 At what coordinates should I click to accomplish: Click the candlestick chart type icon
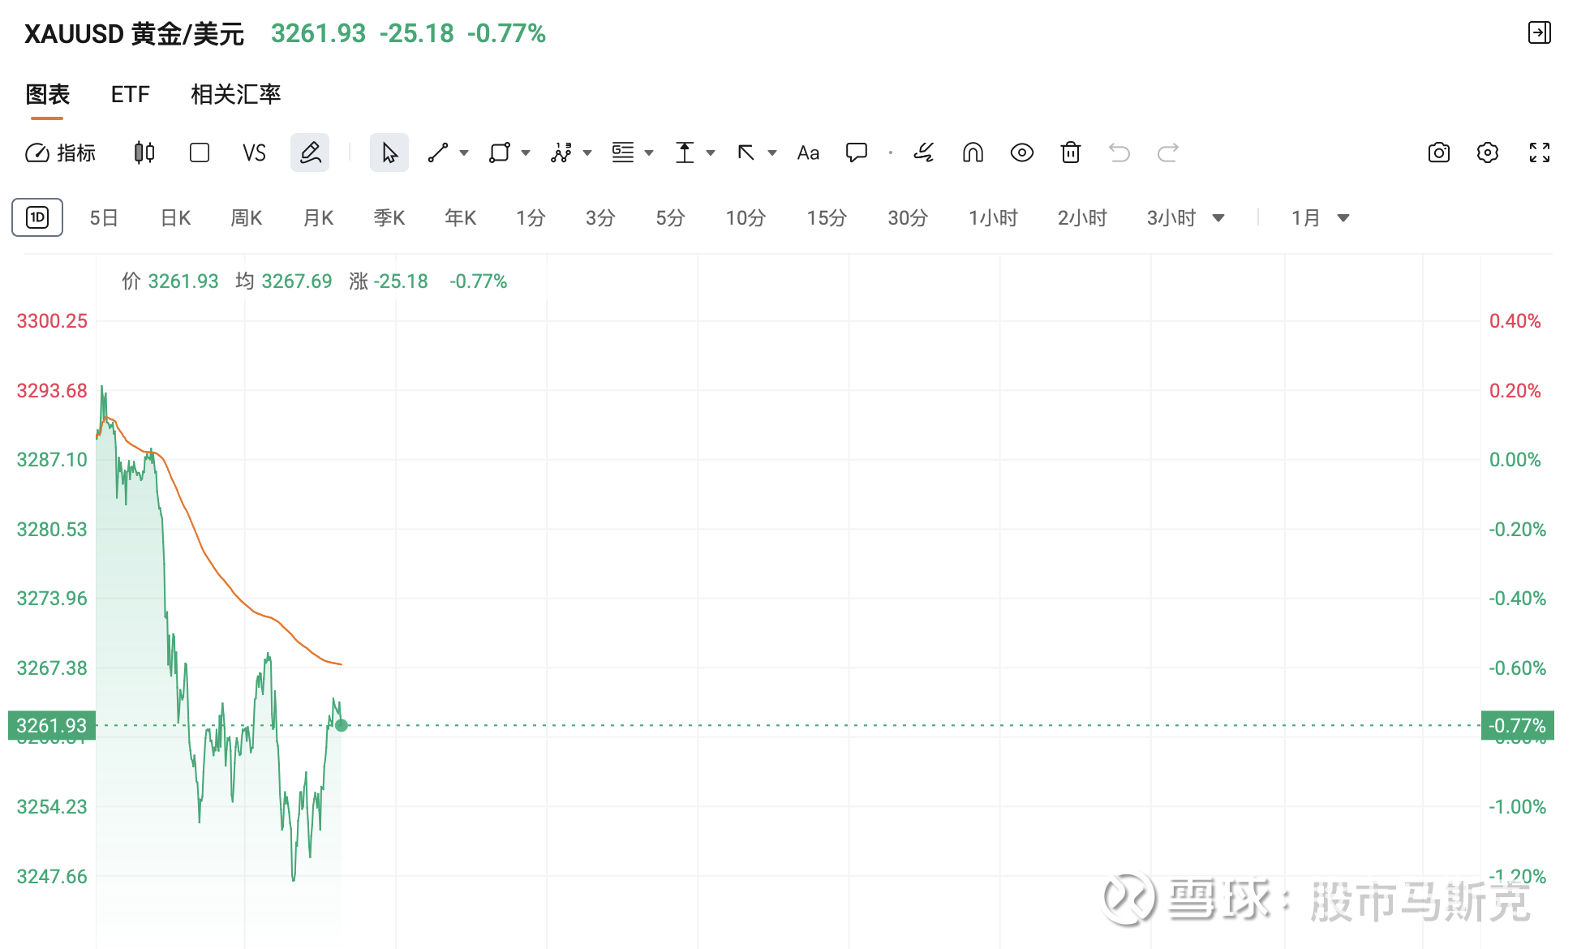tap(144, 152)
